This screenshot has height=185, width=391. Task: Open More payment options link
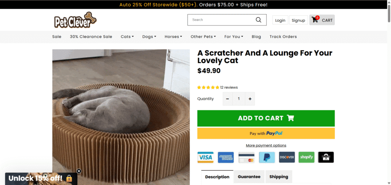pyautogui.click(x=266, y=145)
